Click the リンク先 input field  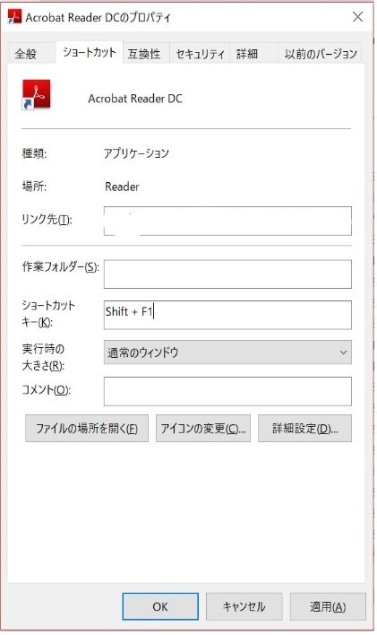(x=227, y=221)
